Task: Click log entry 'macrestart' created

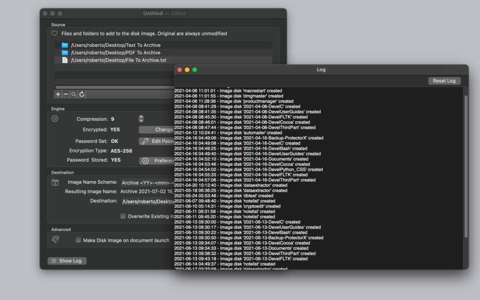Action: (x=228, y=91)
